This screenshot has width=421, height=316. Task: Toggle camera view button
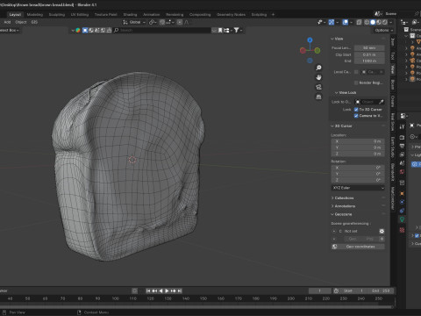click(318, 87)
